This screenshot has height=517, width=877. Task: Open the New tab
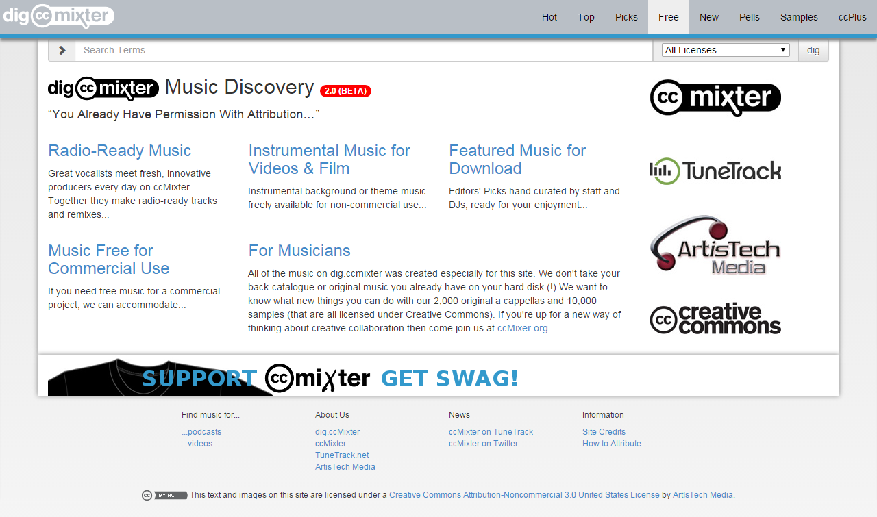tap(709, 17)
